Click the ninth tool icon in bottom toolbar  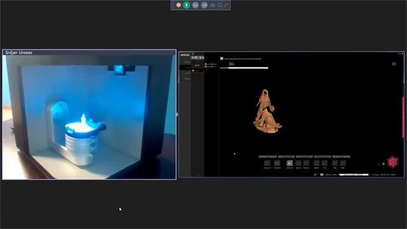click(343, 163)
